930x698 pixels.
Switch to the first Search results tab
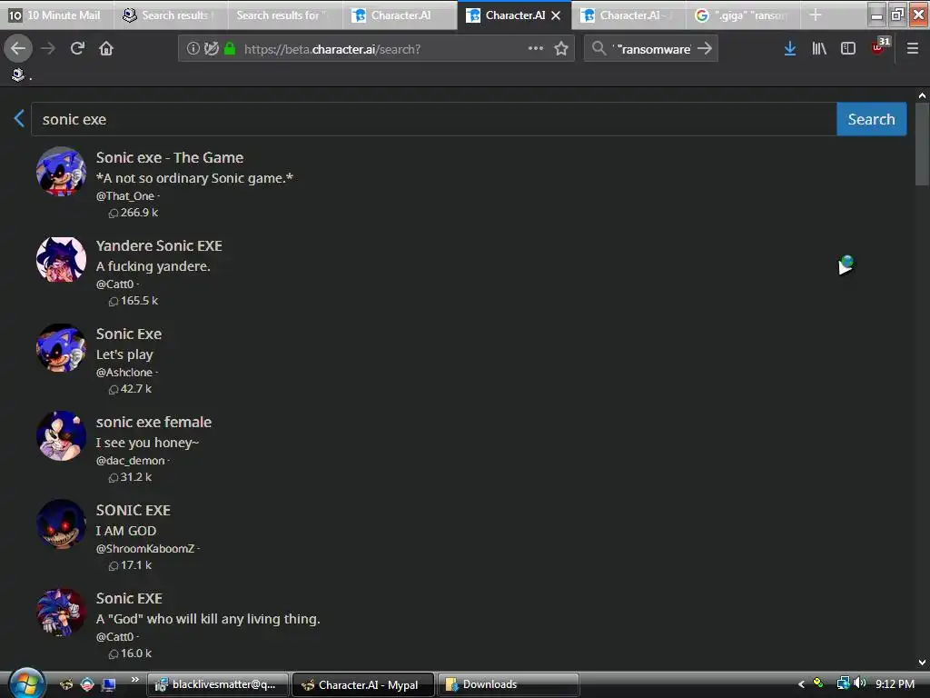click(170, 15)
